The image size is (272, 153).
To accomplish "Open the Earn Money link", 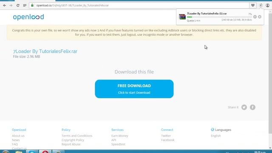I will 120,136.
